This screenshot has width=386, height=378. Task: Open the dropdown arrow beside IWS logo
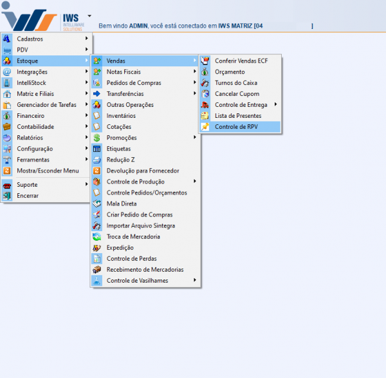[89, 15]
